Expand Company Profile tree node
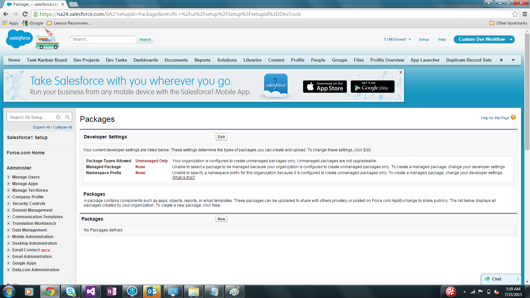530x298 pixels. pyautogui.click(x=9, y=197)
